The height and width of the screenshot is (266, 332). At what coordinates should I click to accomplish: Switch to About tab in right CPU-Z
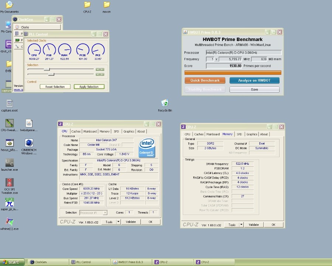264,134
